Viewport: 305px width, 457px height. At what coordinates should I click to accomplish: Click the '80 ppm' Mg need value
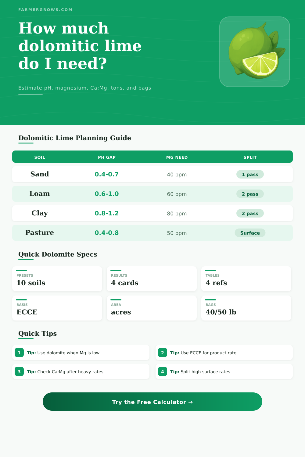point(177,214)
